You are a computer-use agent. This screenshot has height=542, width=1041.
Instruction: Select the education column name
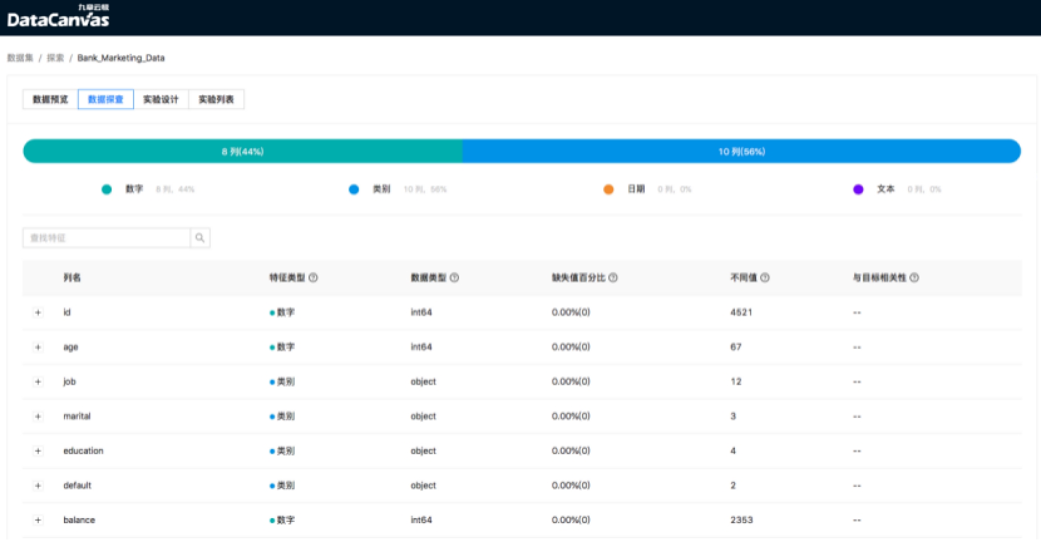click(83, 450)
